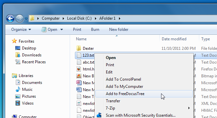Screen dimensions: 217x118
Task: Open the Videos library
Action: click(28, 103)
